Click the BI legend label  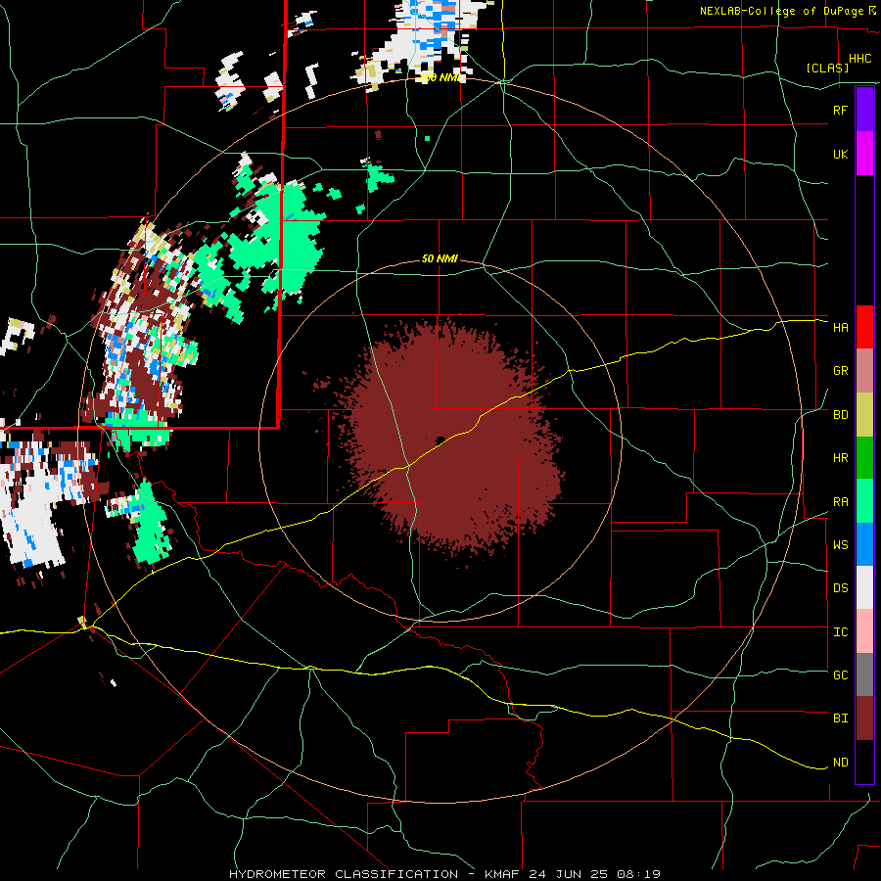840,719
